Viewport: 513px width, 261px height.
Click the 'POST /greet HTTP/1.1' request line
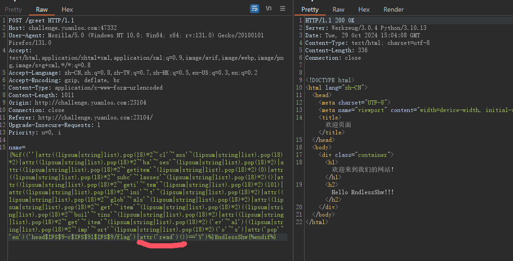pos(41,20)
